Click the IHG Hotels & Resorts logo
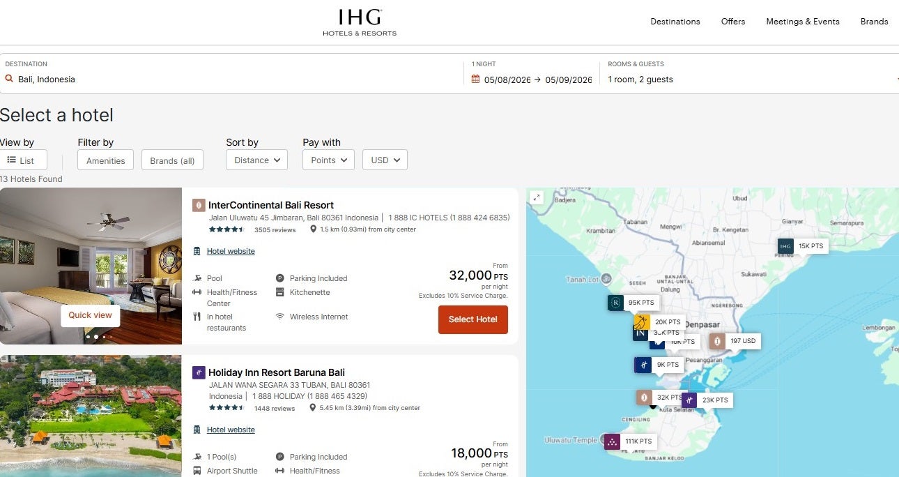The width and height of the screenshot is (899, 477). (x=360, y=22)
